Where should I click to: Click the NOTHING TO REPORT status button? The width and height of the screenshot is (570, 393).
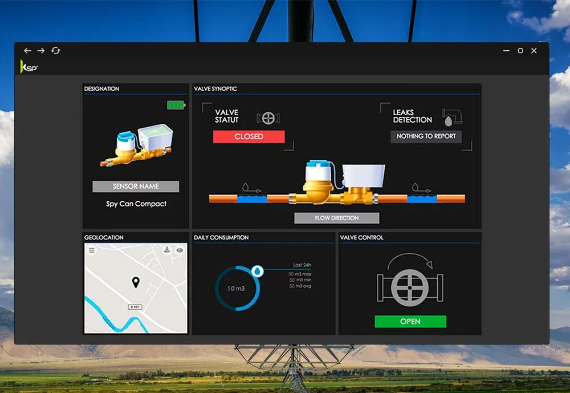click(426, 136)
